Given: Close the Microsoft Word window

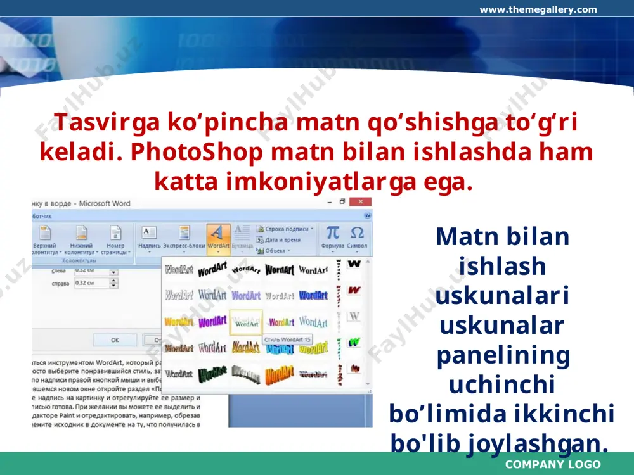Looking at the screenshot, I should [x=360, y=201].
